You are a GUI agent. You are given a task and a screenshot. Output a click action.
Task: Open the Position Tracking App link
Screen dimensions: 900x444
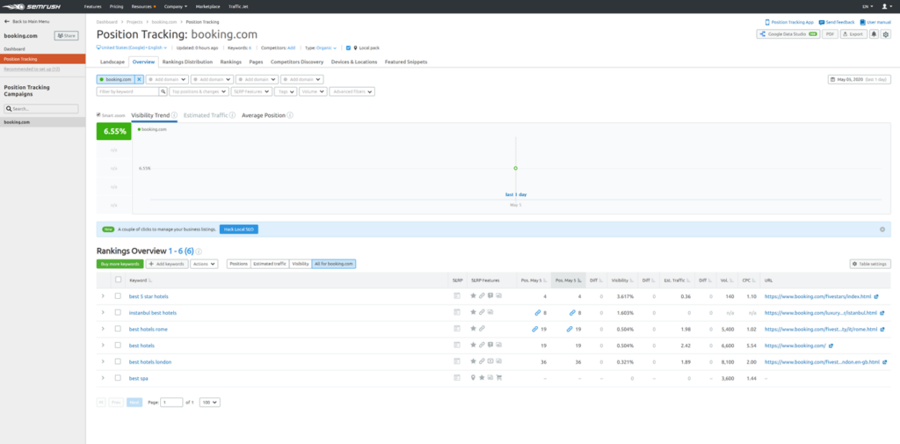point(789,22)
